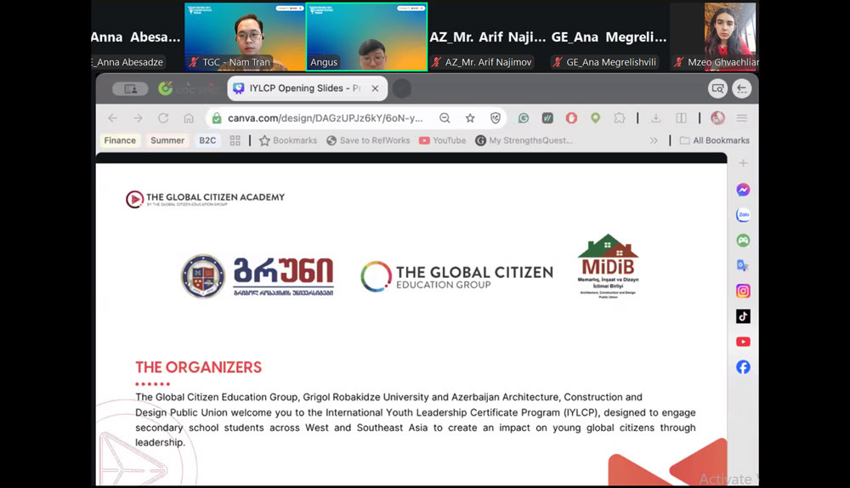Viewport: 850px width, 488px height.
Task: Click the My StrengthsQuest bookmark
Action: coord(524,140)
